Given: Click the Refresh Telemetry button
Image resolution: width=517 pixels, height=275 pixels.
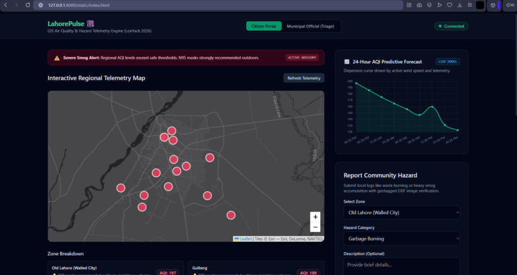Looking at the screenshot, I should [303, 78].
